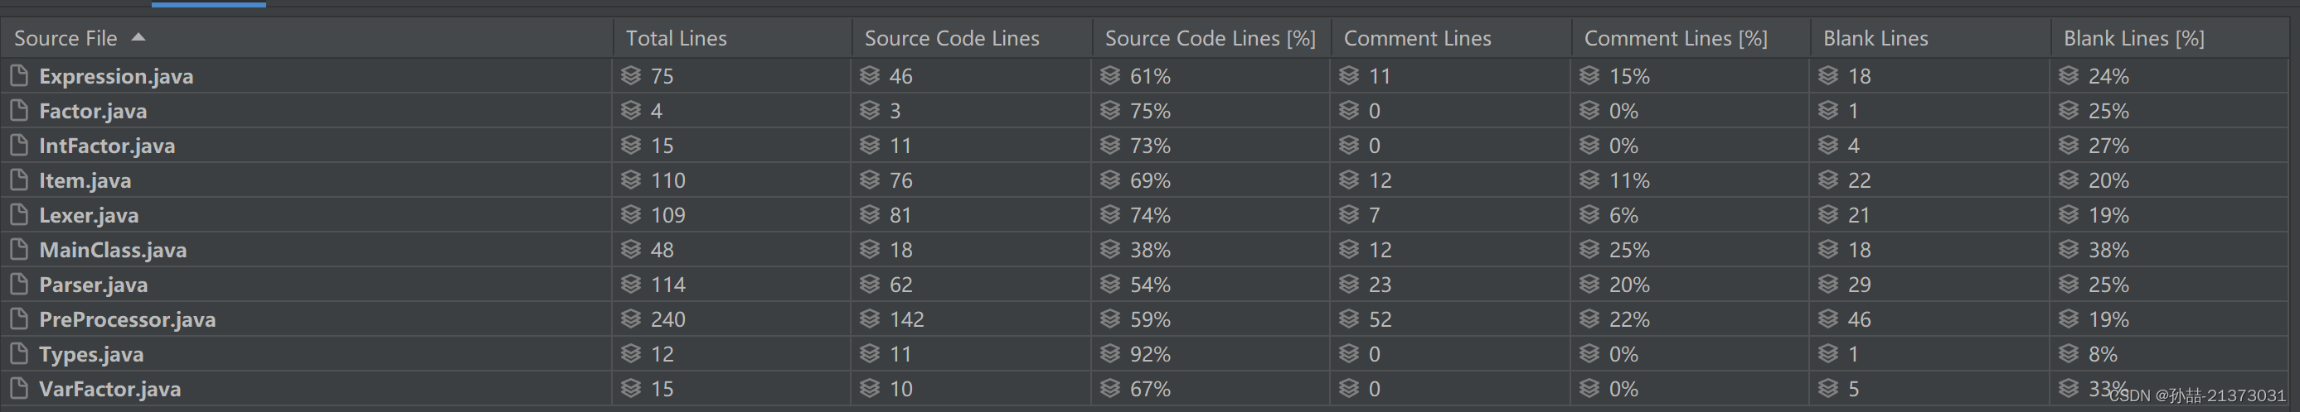
Task: Click the file icon beside Lexer.java
Action: pyautogui.click(x=19, y=215)
